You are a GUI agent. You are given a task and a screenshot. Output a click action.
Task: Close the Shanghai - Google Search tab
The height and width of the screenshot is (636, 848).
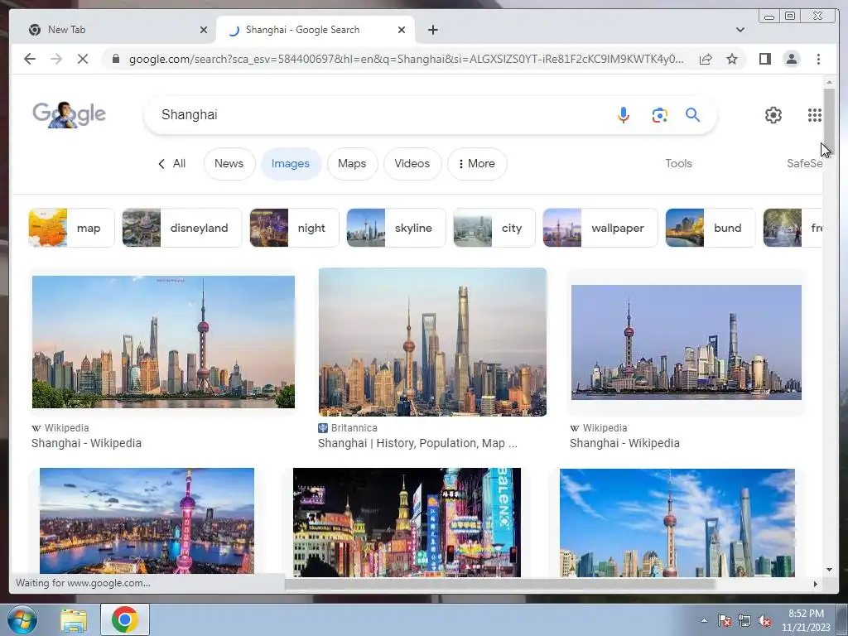pos(402,30)
